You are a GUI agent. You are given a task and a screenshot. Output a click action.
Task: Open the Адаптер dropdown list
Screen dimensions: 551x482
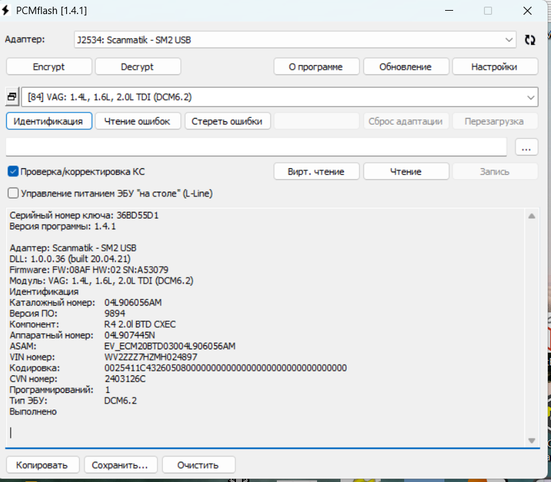coord(509,40)
